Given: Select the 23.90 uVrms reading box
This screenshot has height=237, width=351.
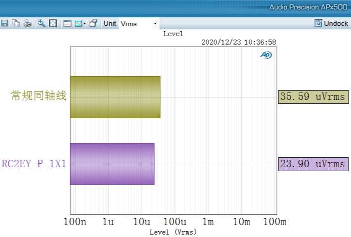Looking at the screenshot, I should (313, 164).
